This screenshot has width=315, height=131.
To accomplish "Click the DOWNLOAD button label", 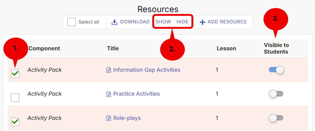I will point(135,22).
